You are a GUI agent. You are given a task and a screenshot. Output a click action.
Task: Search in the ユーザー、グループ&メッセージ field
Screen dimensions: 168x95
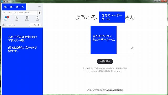pos(20,13)
